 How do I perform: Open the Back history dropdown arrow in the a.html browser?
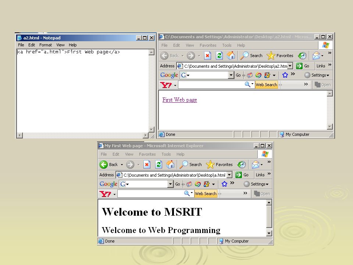(x=122, y=165)
